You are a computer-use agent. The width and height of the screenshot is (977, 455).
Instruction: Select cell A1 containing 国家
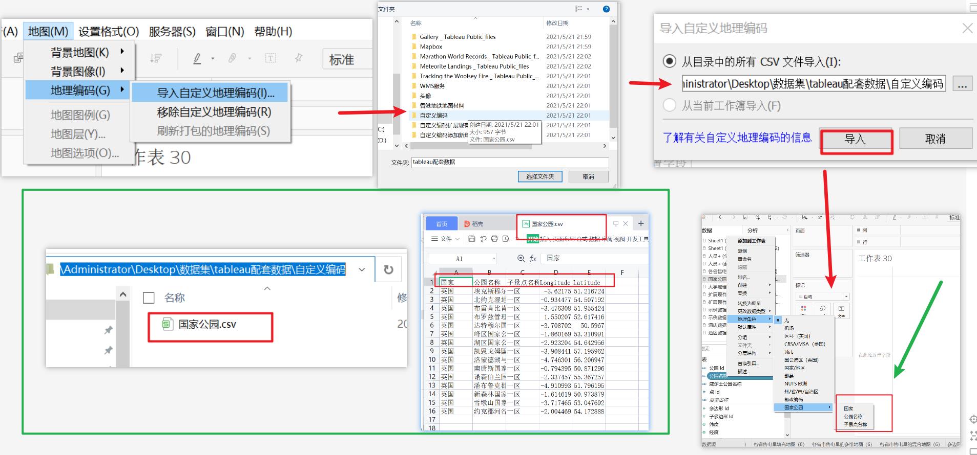[x=456, y=282]
